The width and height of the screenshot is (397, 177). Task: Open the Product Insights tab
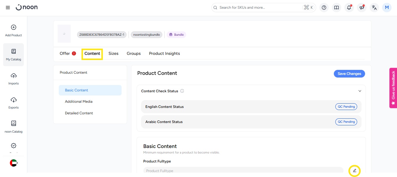pyautogui.click(x=164, y=53)
